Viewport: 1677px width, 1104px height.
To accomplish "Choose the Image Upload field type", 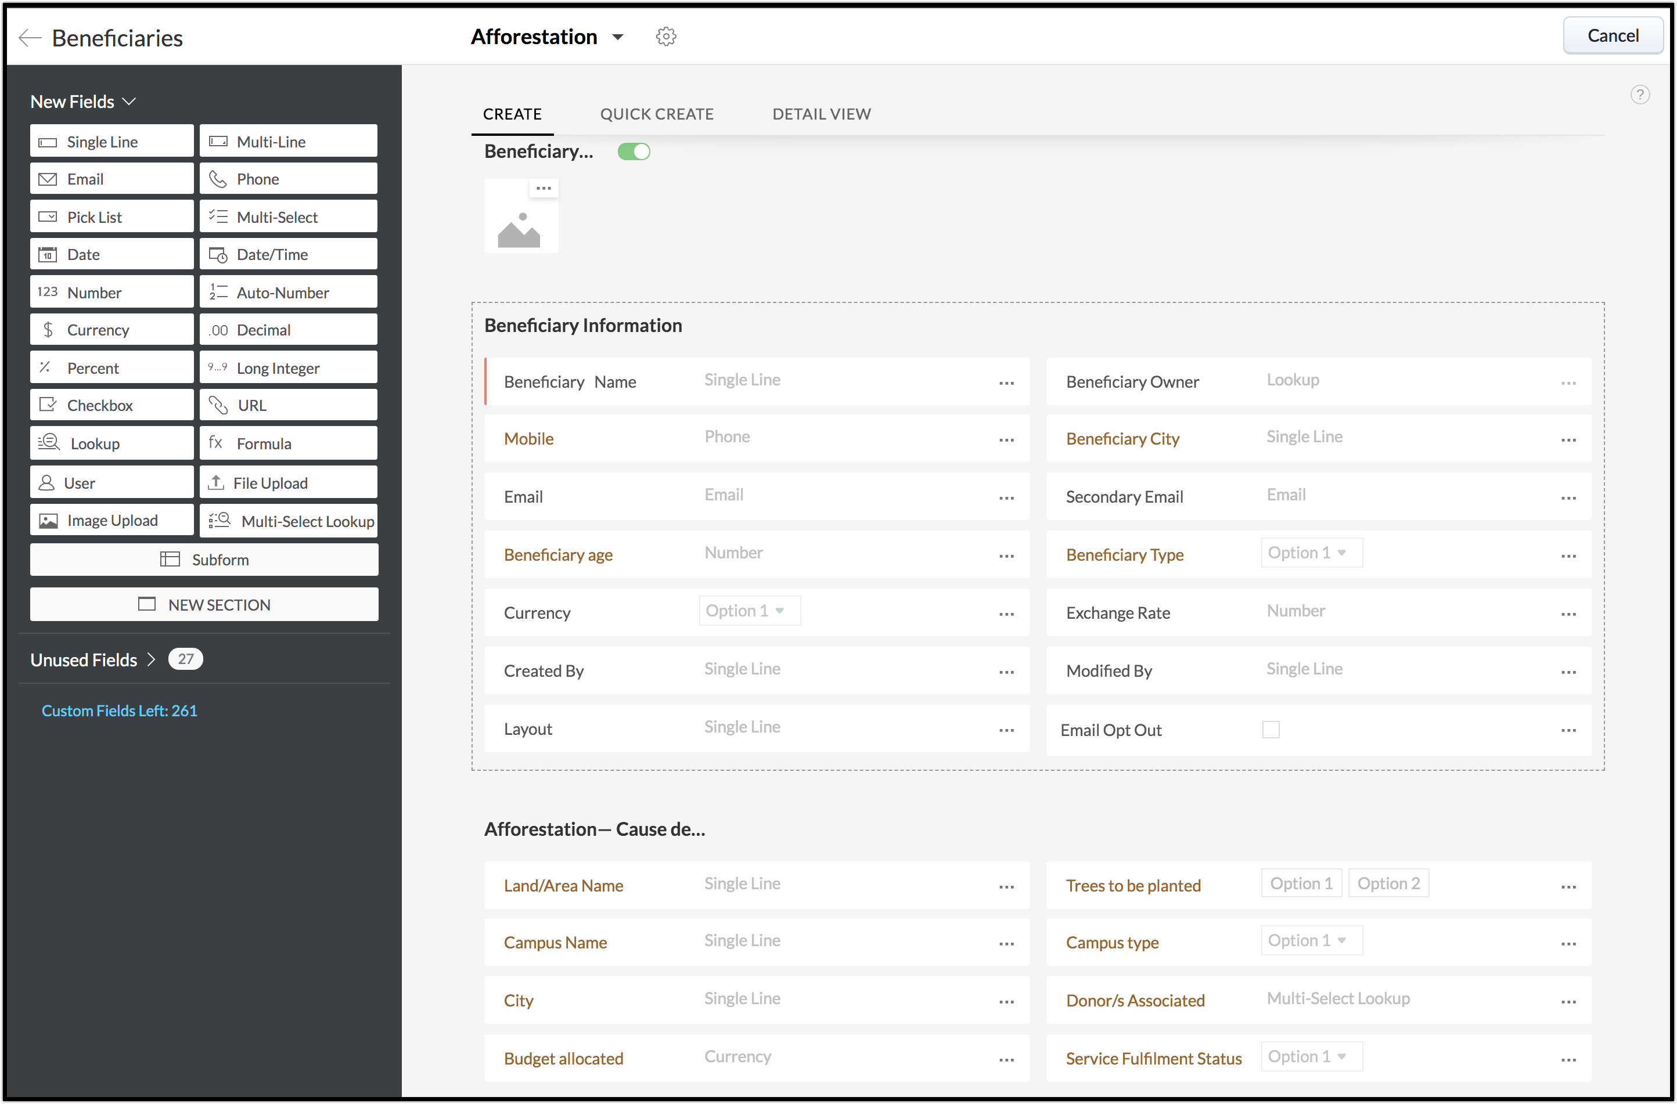I will click(x=111, y=521).
